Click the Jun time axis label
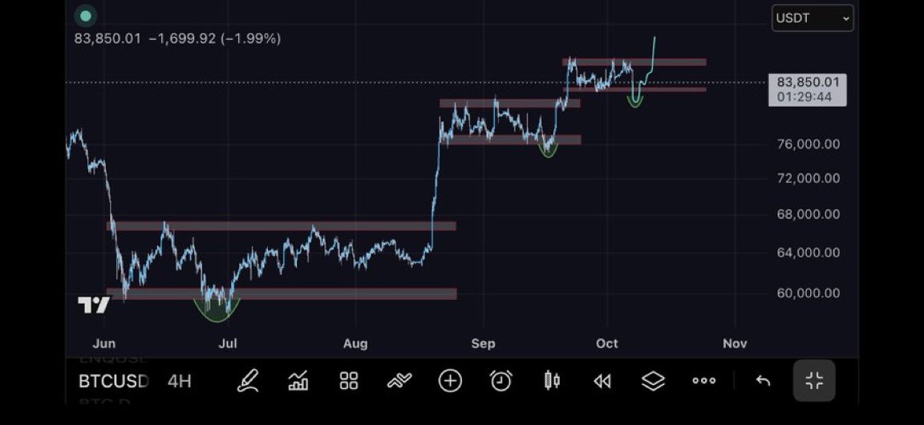 point(103,344)
